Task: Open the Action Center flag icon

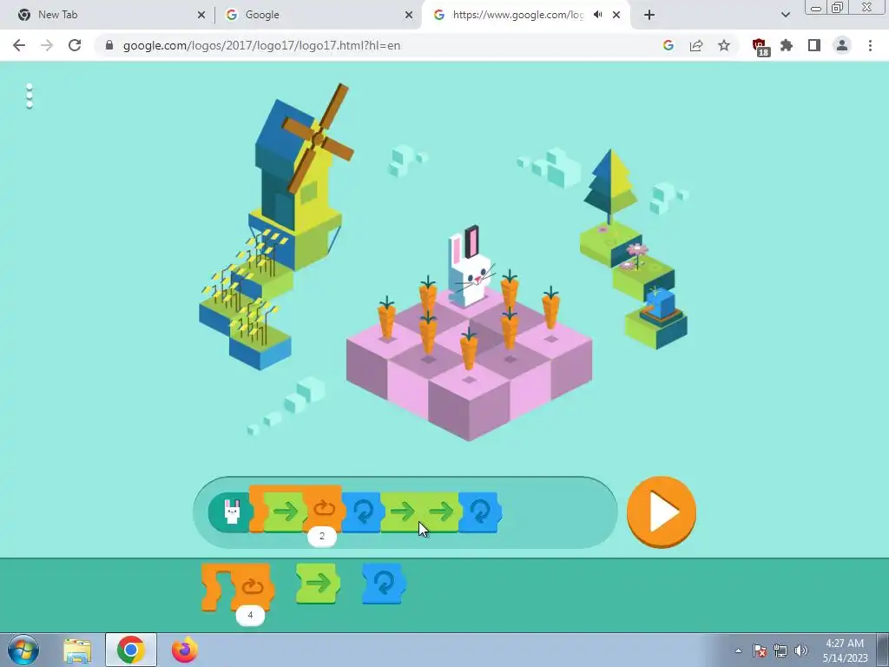Action: click(x=760, y=650)
